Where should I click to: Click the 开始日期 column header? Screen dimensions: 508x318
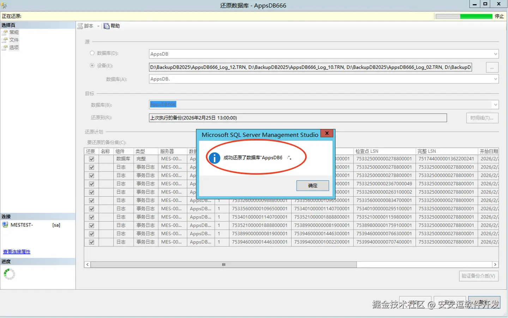[488, 151]
